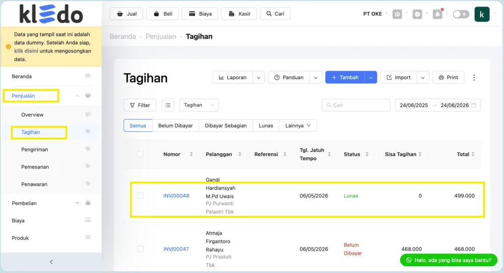
Task: Click the Import button
Action: click(399, 77)
